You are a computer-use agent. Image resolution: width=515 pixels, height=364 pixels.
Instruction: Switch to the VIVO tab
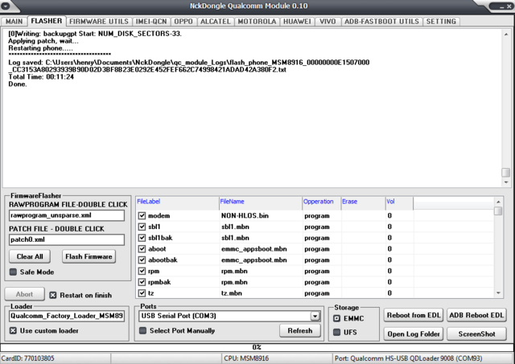[328, 22]
